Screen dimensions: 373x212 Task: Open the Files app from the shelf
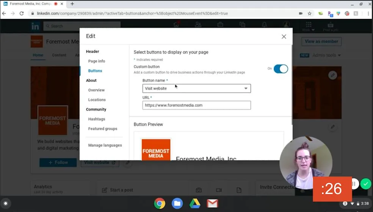[177, 204]
